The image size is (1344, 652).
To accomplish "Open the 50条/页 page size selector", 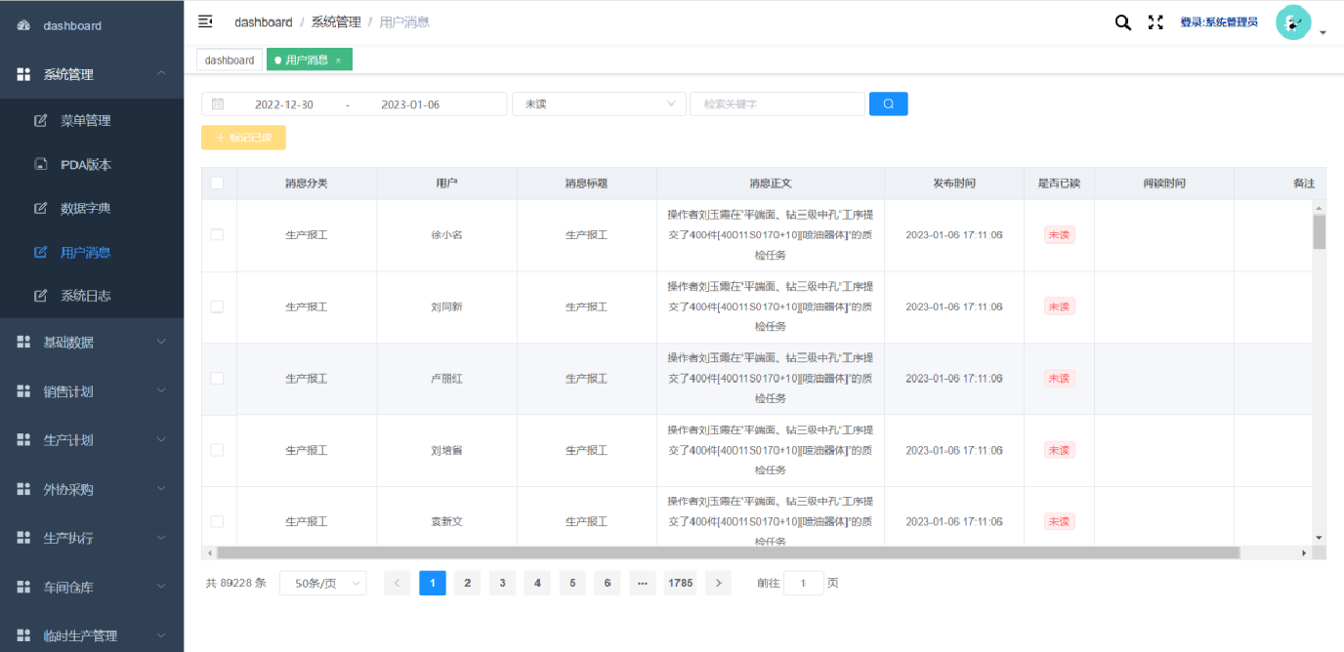I will coord(322,583).
